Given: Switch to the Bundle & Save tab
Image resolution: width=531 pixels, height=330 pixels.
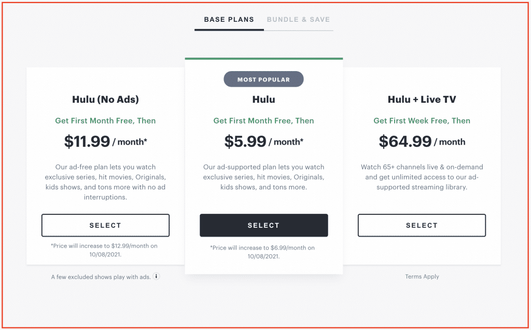Looking at the screenshot, I should click(x=298, y=20).
